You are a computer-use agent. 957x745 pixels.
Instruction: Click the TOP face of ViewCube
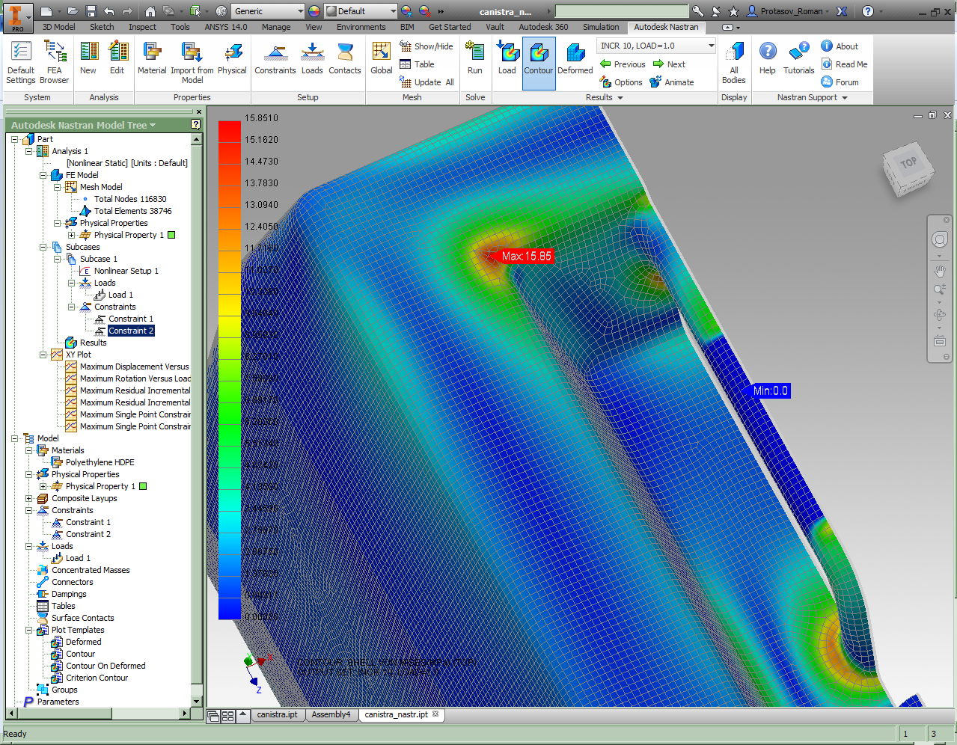pos(908,163)
